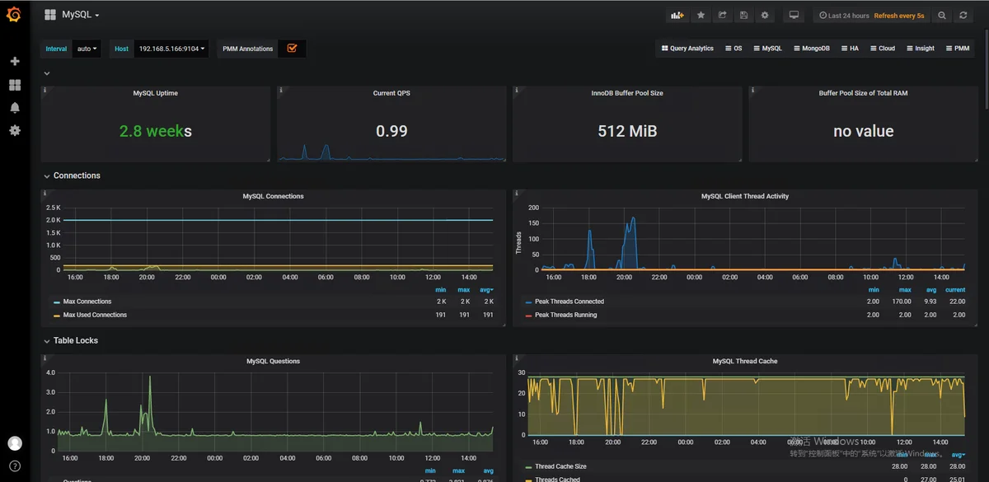
Task: Open the MySQL Connections panel title menu
Action: click(273, 196)
